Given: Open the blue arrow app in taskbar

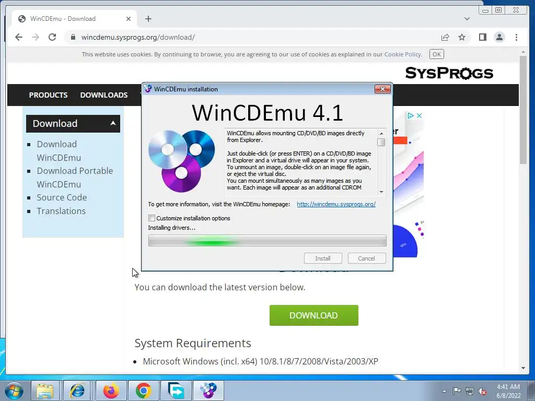Looking at the screenshot, I should coord(176,391).
